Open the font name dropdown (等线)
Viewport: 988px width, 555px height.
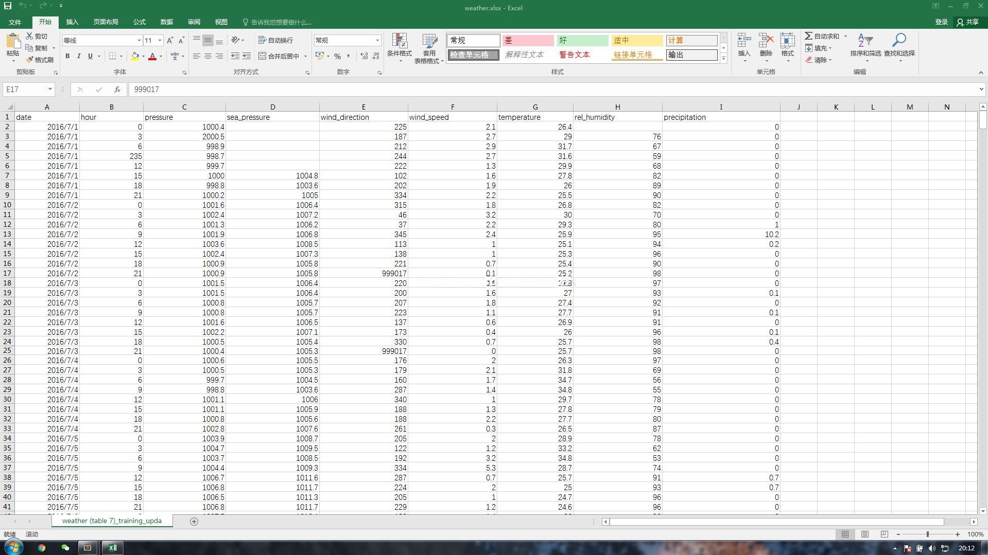point(139,40)
